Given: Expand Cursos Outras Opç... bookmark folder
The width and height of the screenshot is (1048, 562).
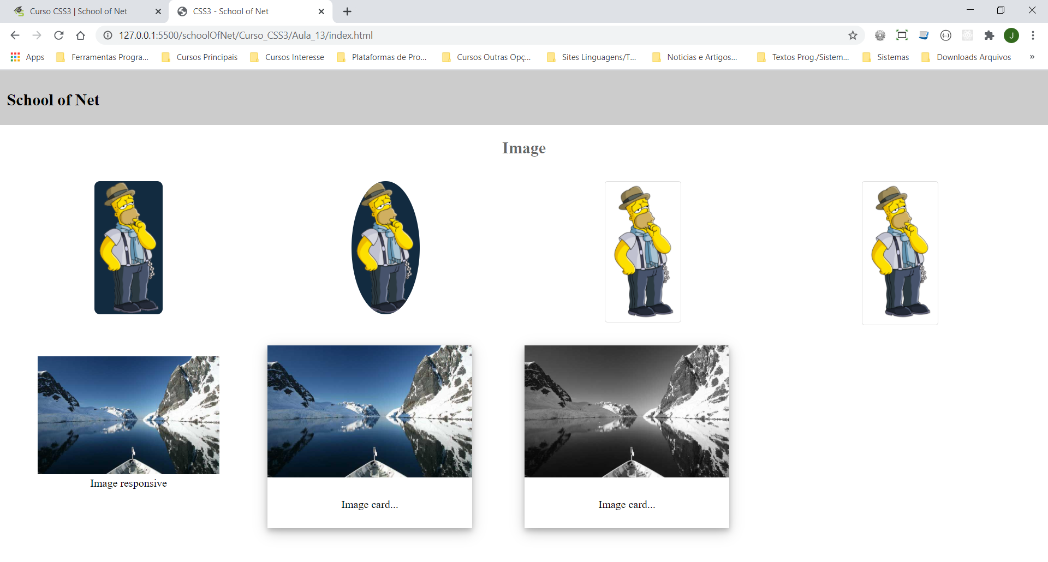Looking at the screenshot, I should [x=487, y=57].
